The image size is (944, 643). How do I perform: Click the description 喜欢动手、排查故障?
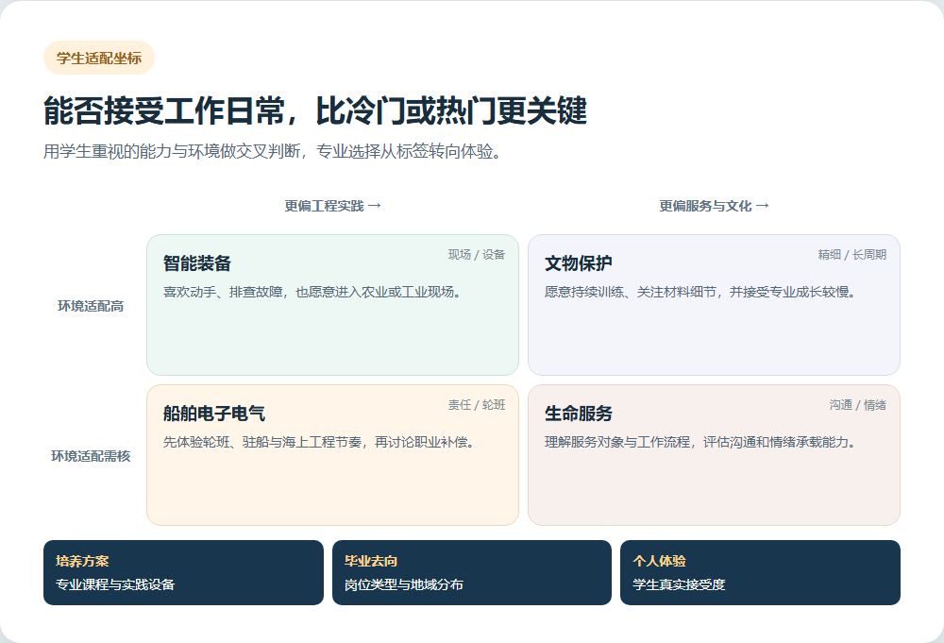(x=312, y=292)
